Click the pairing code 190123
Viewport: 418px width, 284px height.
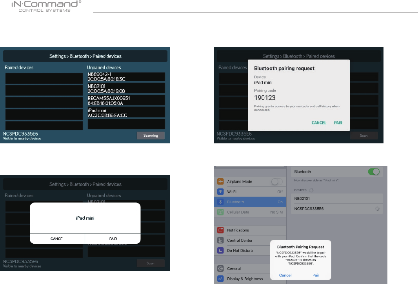pos(265,98)
